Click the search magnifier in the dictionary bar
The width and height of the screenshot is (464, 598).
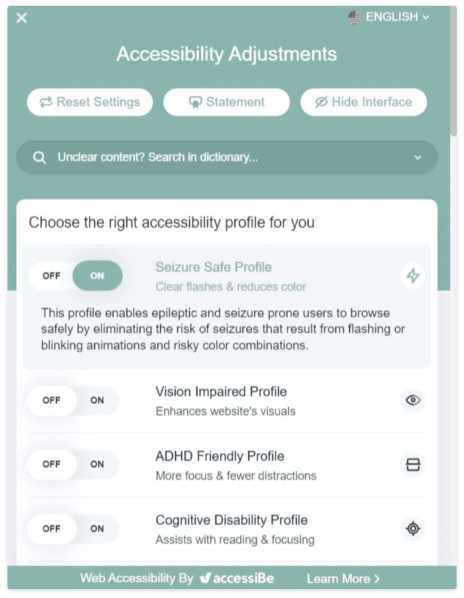[39, 157]
